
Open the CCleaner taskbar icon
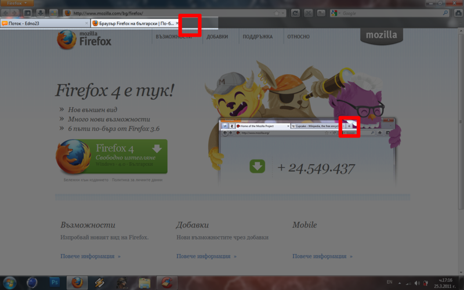click(x=167, y=283)
